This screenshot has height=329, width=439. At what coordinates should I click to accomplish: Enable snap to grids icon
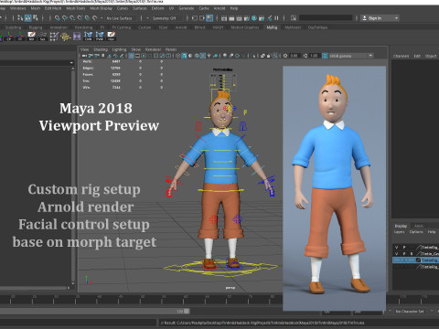[57, 18]
